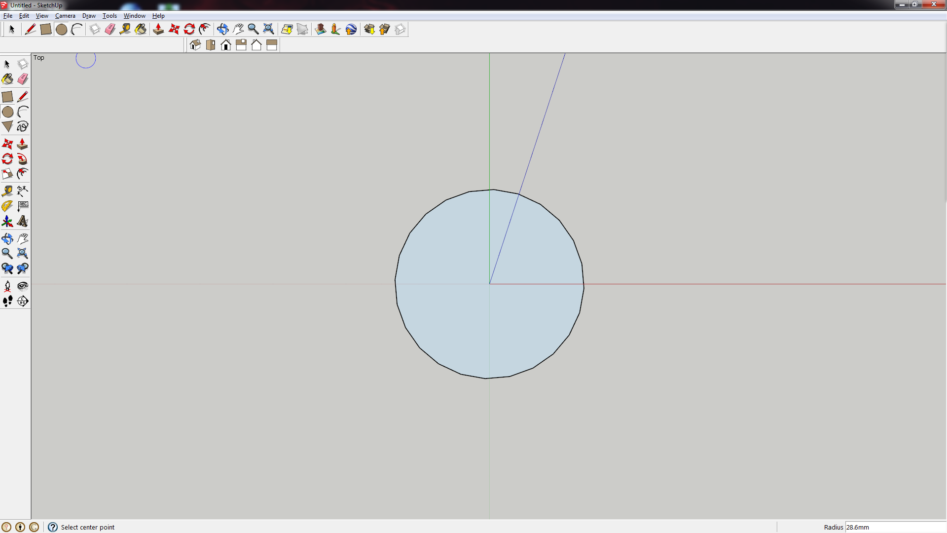The image size is (947, 533).
Task: Click geo-location status bar icon
Action: [x=6, y=527]
